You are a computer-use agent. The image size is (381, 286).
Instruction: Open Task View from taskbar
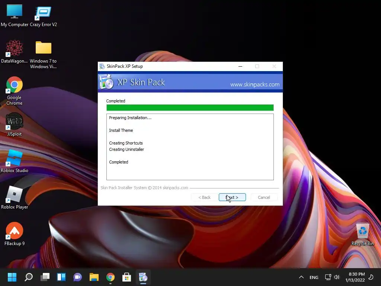tap(45, 277)
